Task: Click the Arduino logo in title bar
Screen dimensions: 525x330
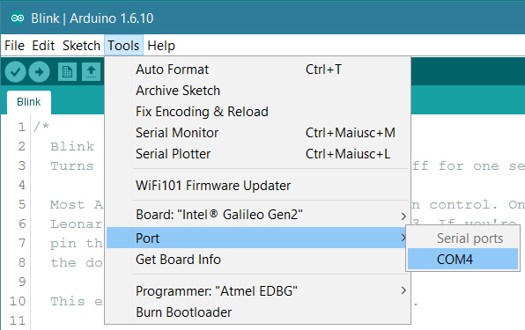Action: (x=18, y=18)
